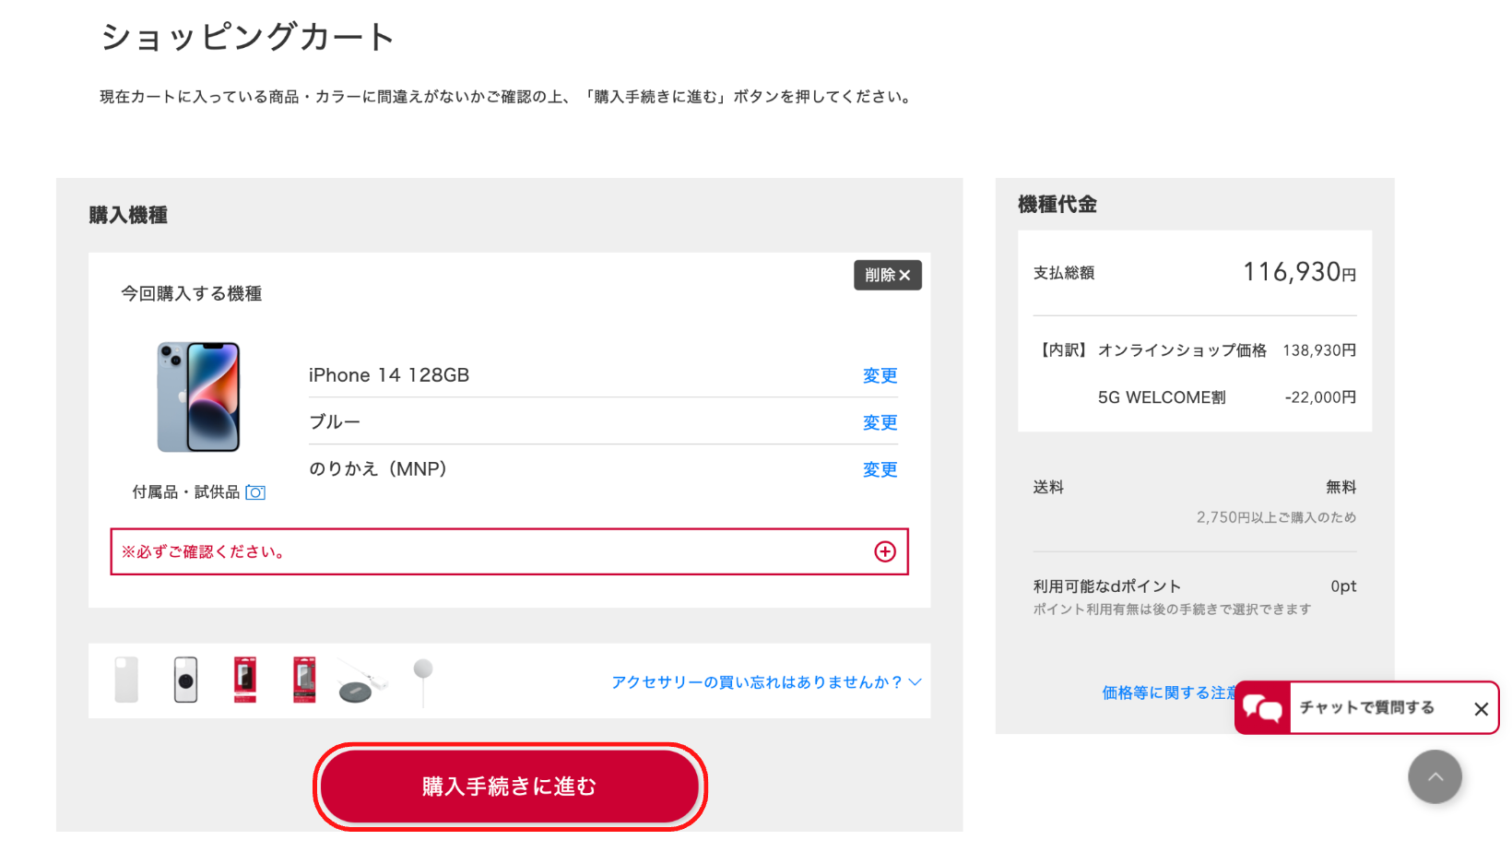The height and width of the screenshot is (852, 1512).
Task: Click the オンラインショップ価格 label
Action: coord(1182,350)
